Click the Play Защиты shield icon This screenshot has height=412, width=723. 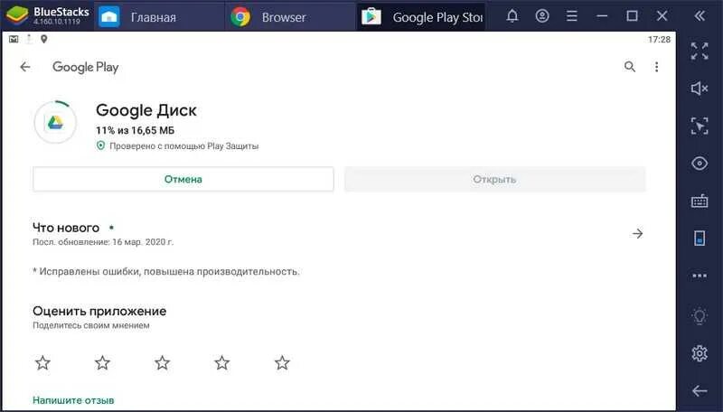click(x=100, y=145)
